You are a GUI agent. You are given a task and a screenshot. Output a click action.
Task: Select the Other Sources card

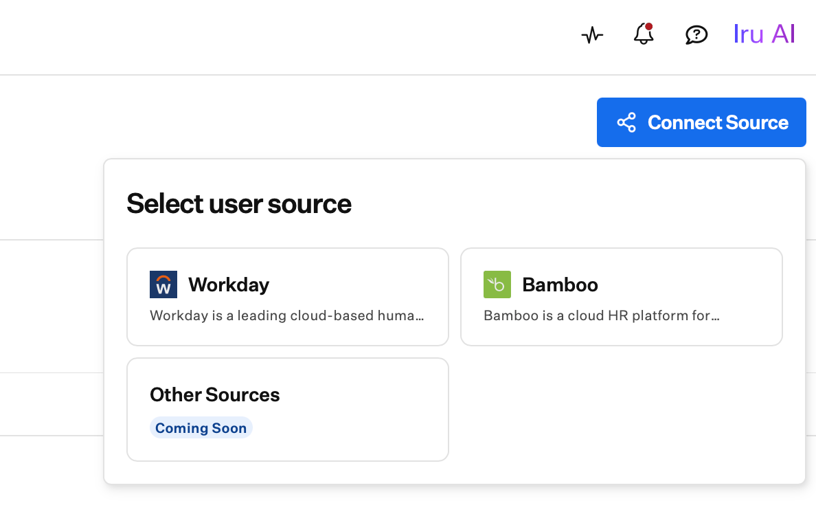(288, 410)
